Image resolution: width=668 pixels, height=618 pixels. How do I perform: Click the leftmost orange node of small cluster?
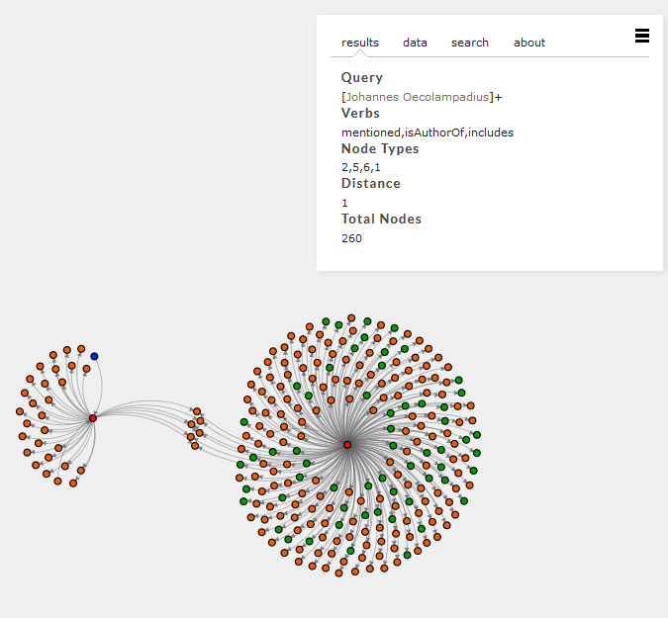click(x=20, y=411)
